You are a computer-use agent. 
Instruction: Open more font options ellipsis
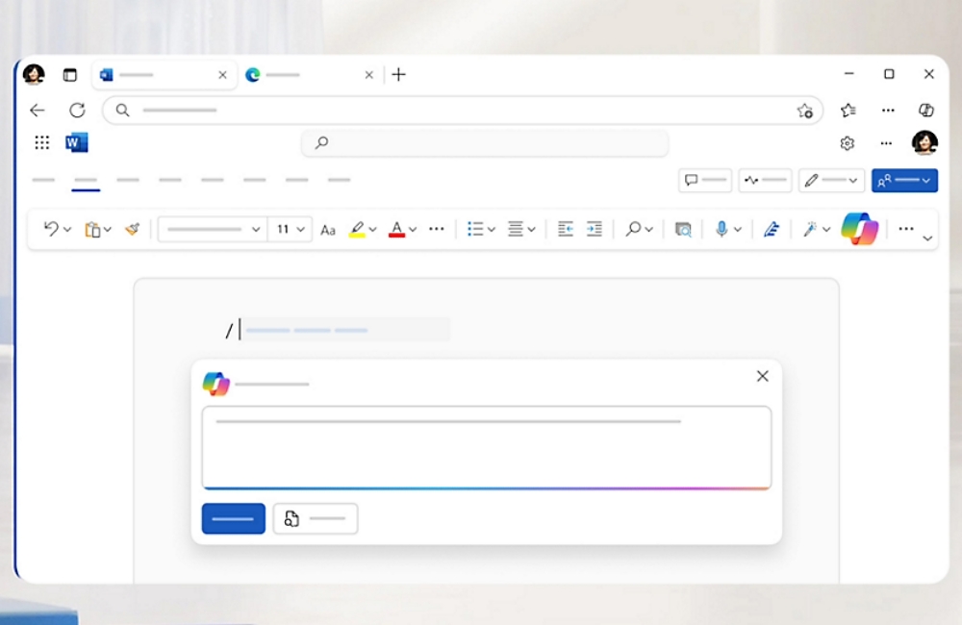437,229
